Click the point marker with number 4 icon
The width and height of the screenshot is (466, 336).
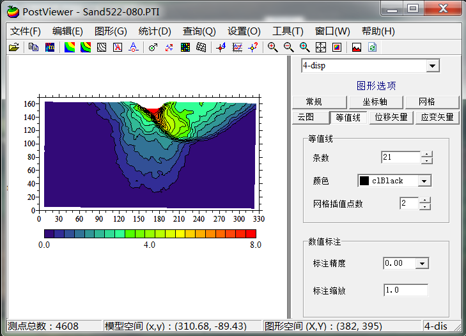coord(221,47)
